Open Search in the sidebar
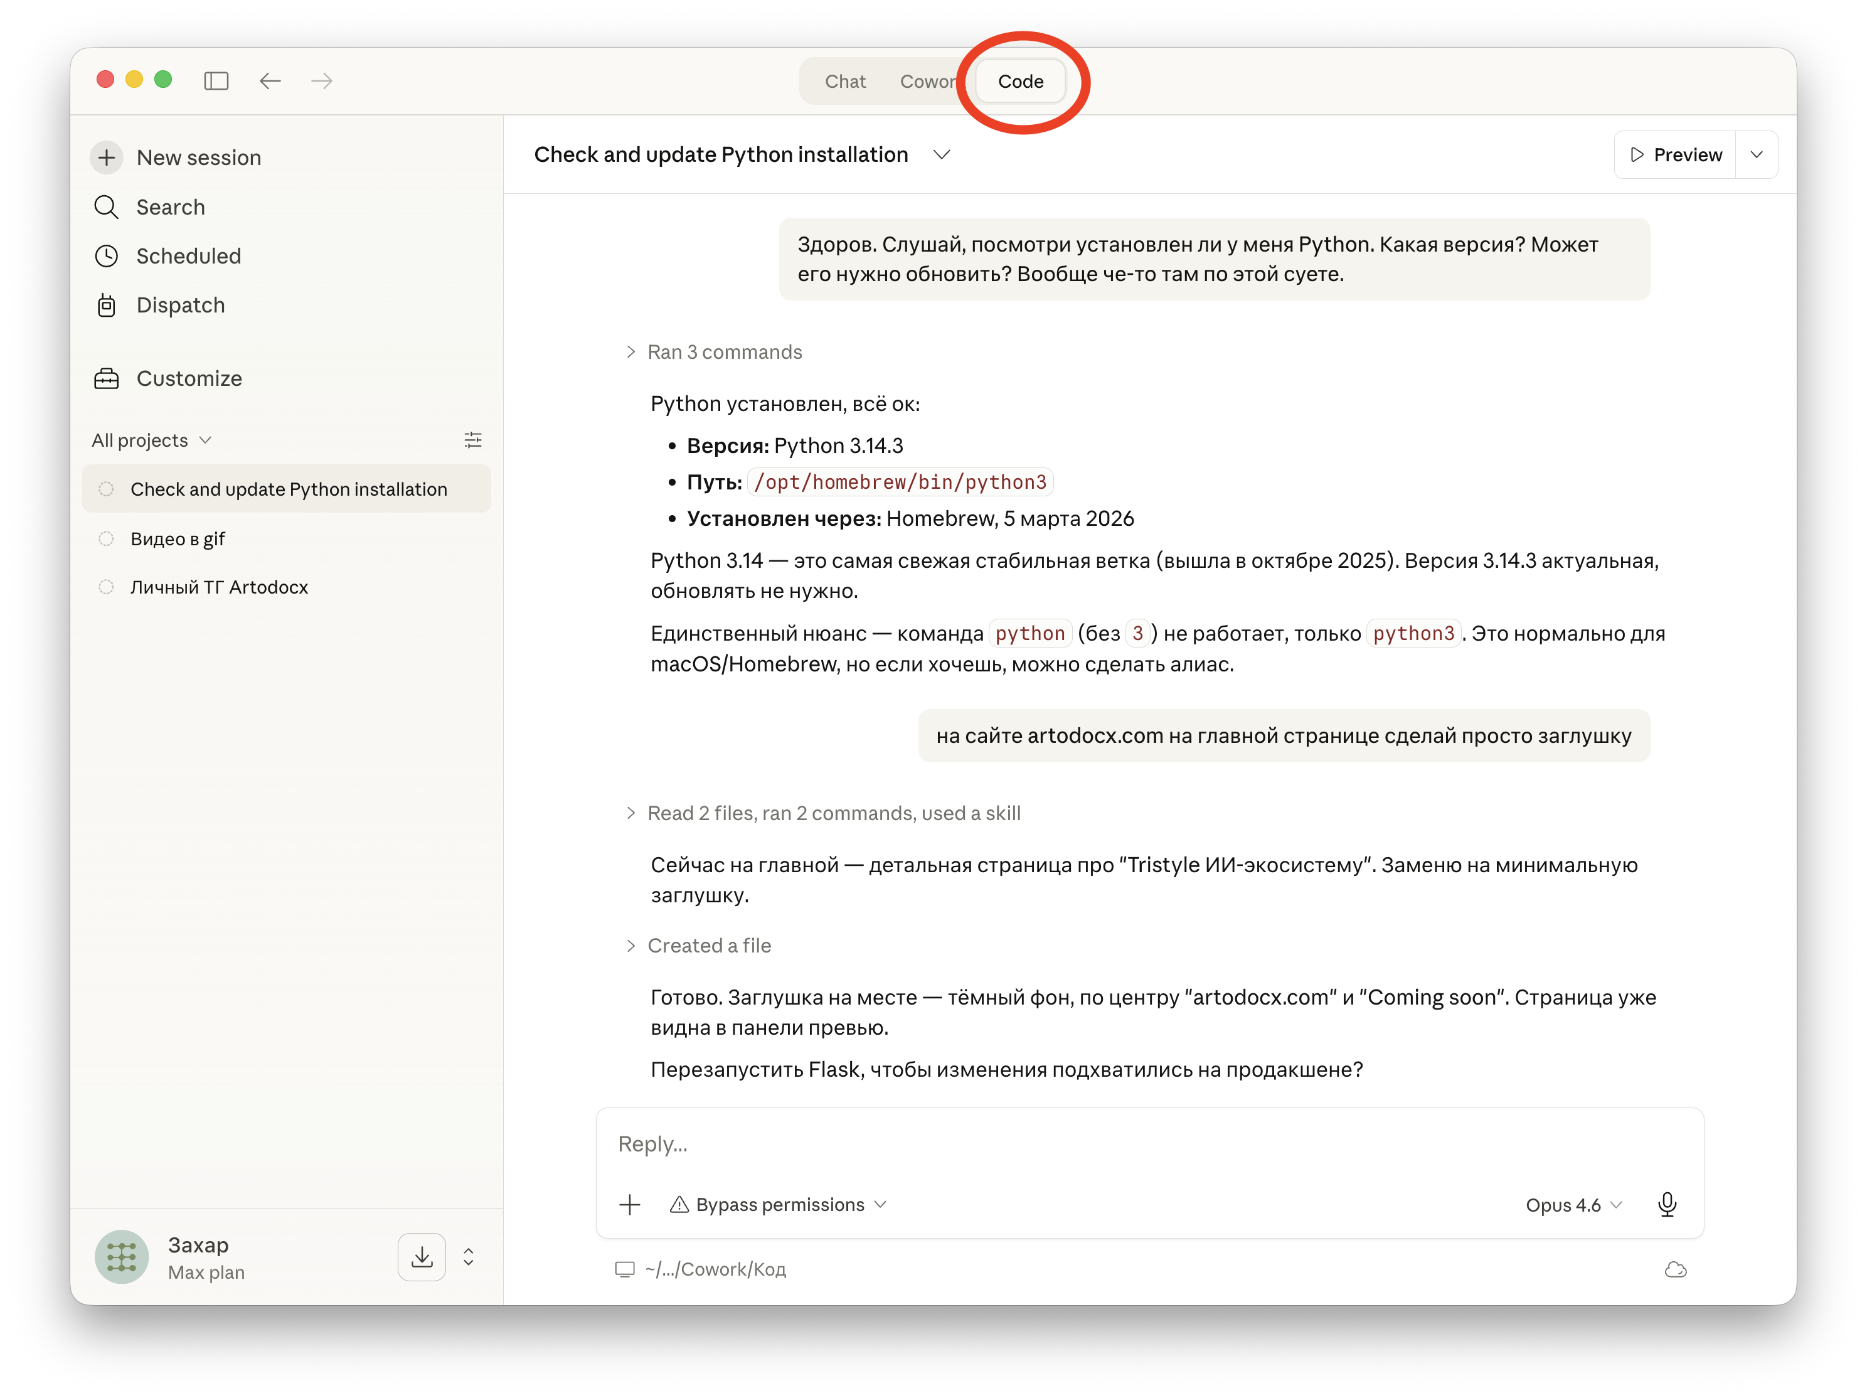The width and height of the screenshot is (1867, 1398). click(x=169, y=207)
